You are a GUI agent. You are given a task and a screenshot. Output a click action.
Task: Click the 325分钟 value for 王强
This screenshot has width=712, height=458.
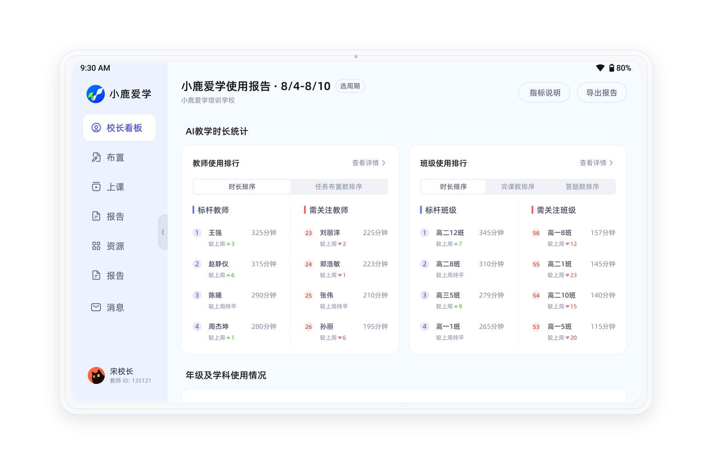click(x=264, y=233)
